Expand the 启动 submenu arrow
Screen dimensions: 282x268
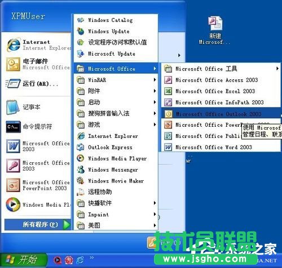tap(155, 102)
